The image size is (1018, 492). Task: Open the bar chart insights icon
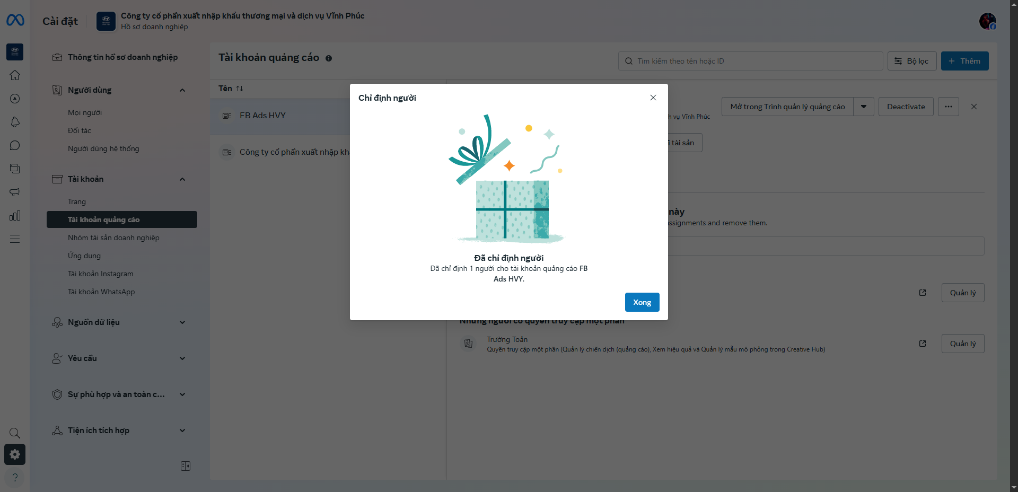point(15,215)
